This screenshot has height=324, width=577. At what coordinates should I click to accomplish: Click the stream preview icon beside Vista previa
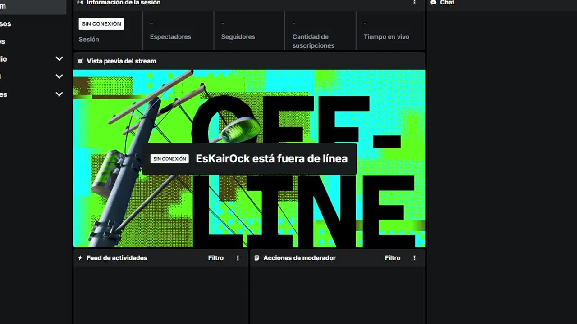pyautogui.click(x=80, y=61)
